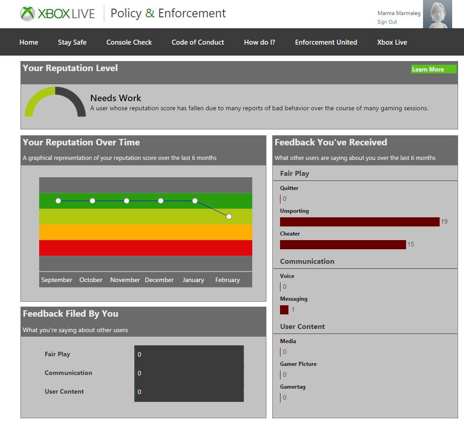Go to Xbox Live menu item
The width and height of the screenshot is (464, 421).
[392, 42]
